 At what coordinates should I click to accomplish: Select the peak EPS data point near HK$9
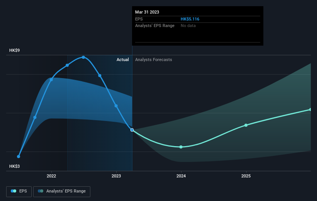pos(83,57)
